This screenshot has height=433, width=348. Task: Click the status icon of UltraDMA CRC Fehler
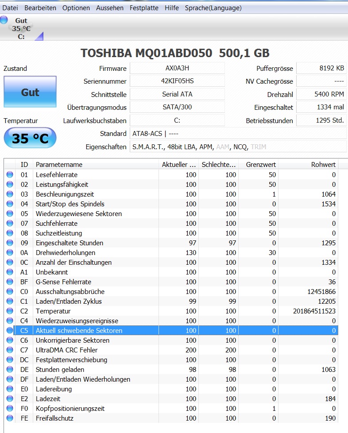tap(10, 350)
